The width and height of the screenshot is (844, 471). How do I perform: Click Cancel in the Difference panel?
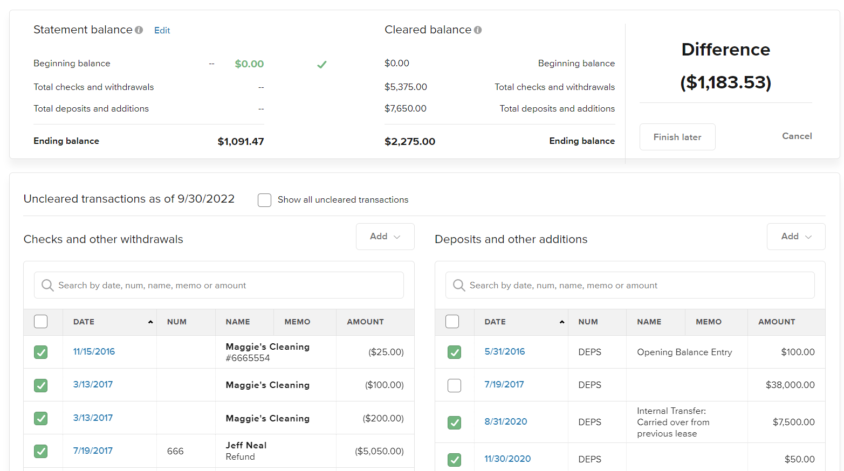coord(797,136)
